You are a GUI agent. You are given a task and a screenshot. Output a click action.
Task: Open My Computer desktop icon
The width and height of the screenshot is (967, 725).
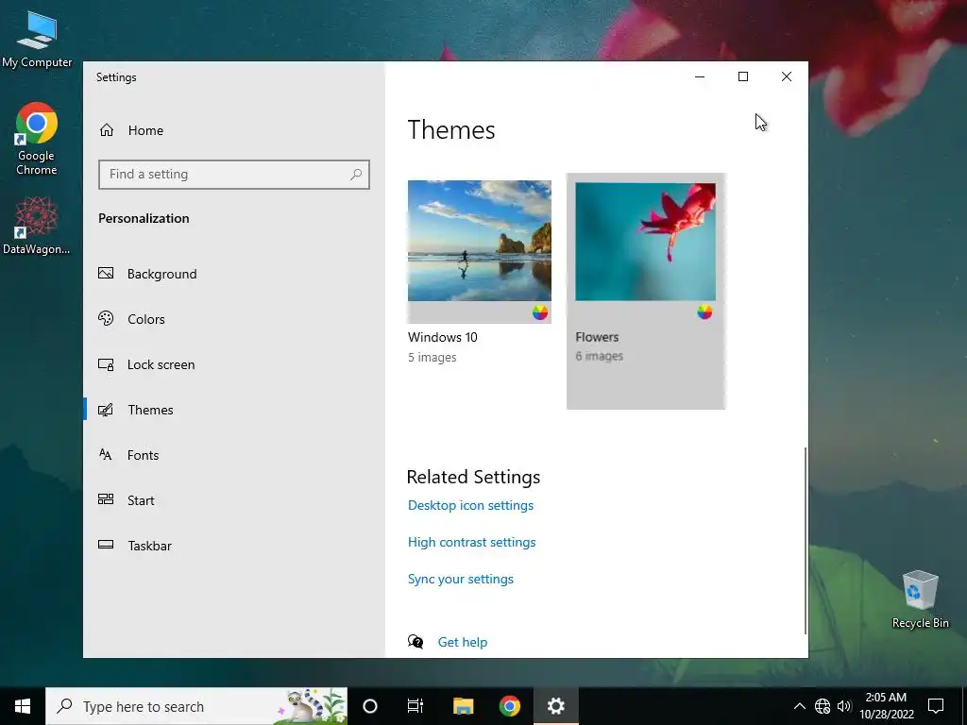click(37, 39)
